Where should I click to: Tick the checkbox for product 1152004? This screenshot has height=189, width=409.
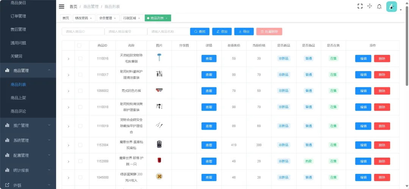pyautogui.click(x=80, y=145)
